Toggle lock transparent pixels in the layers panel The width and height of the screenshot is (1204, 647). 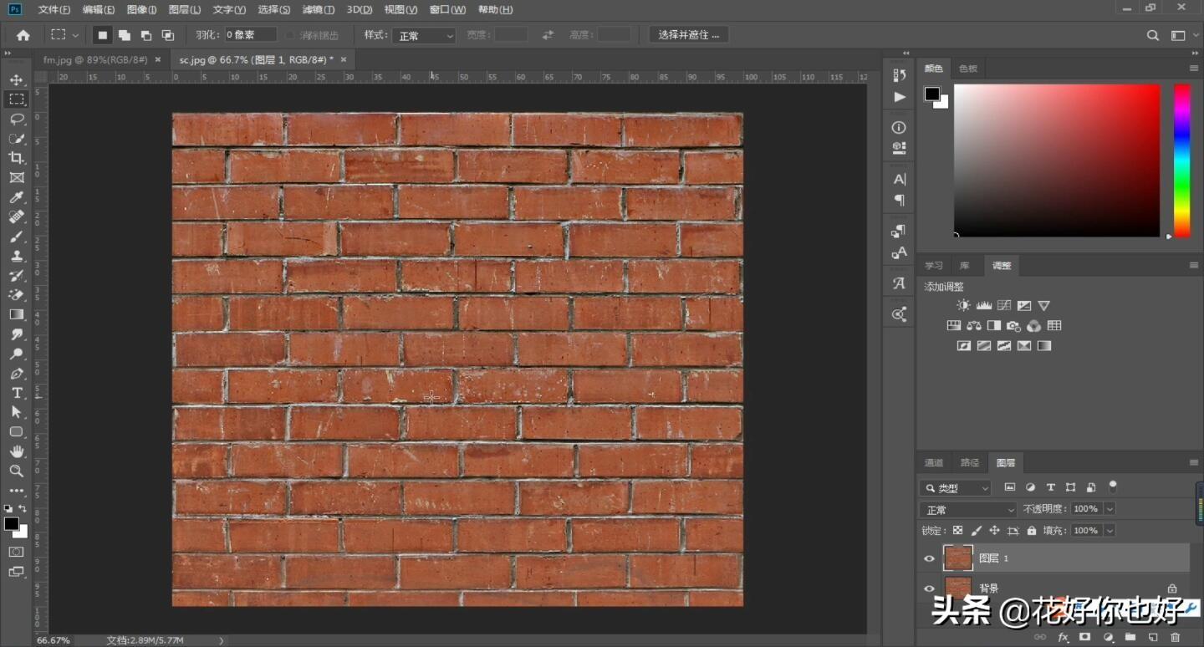957,531
